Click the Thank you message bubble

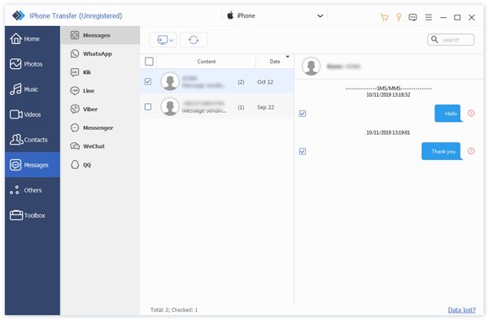pos(441,151)
